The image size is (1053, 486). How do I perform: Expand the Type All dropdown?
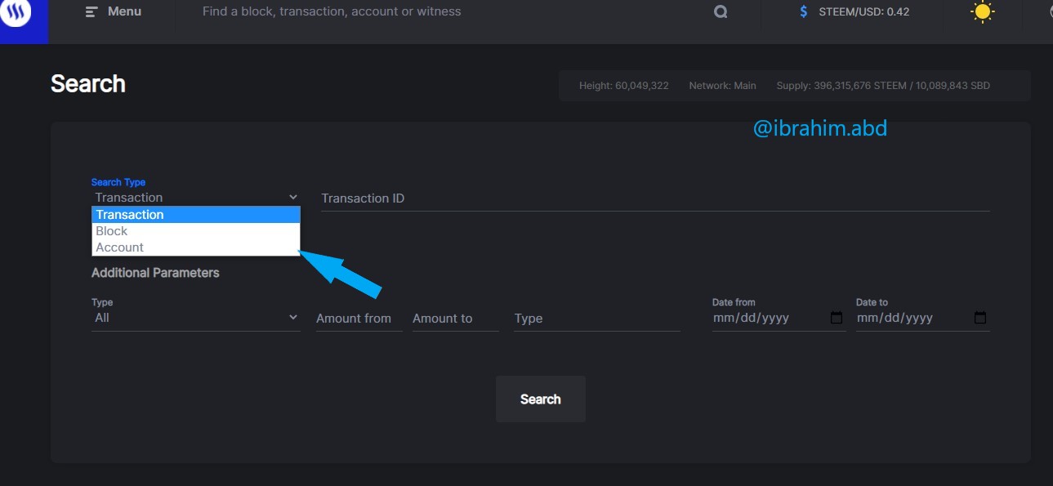[196, 318]
